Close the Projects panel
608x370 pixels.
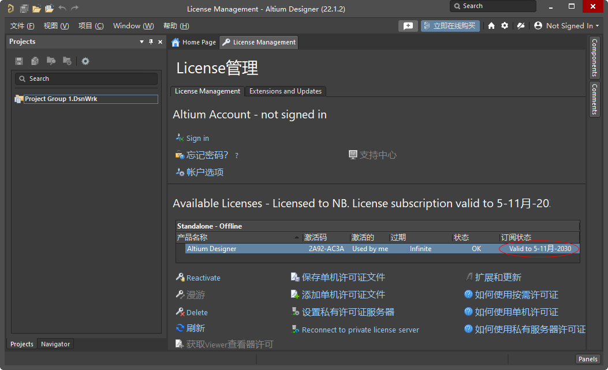(160, 42)
